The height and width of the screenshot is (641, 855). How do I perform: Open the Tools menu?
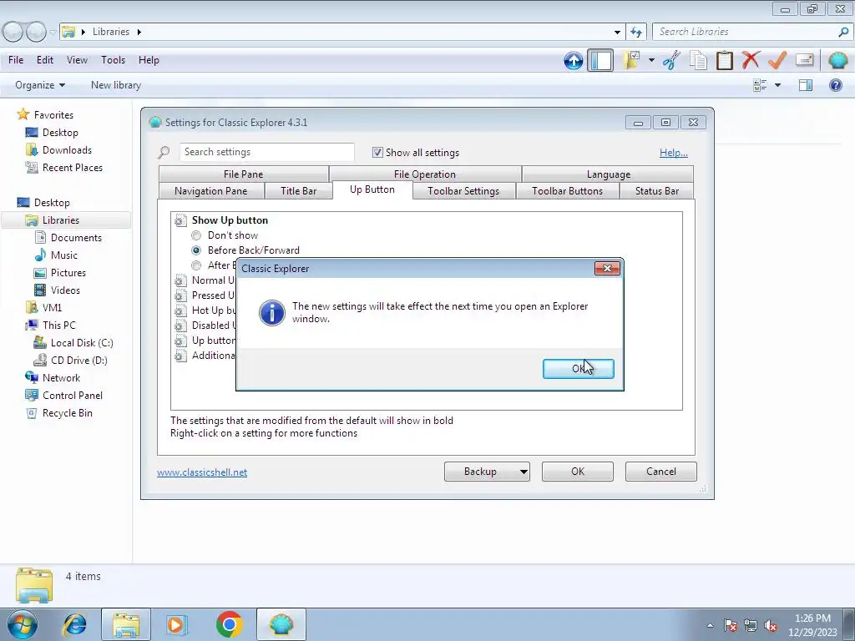[113, 60]
